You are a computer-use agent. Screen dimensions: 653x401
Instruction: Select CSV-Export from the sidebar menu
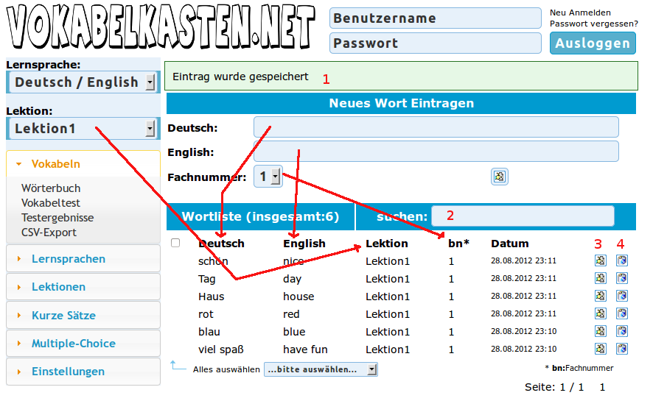[49, 233]
